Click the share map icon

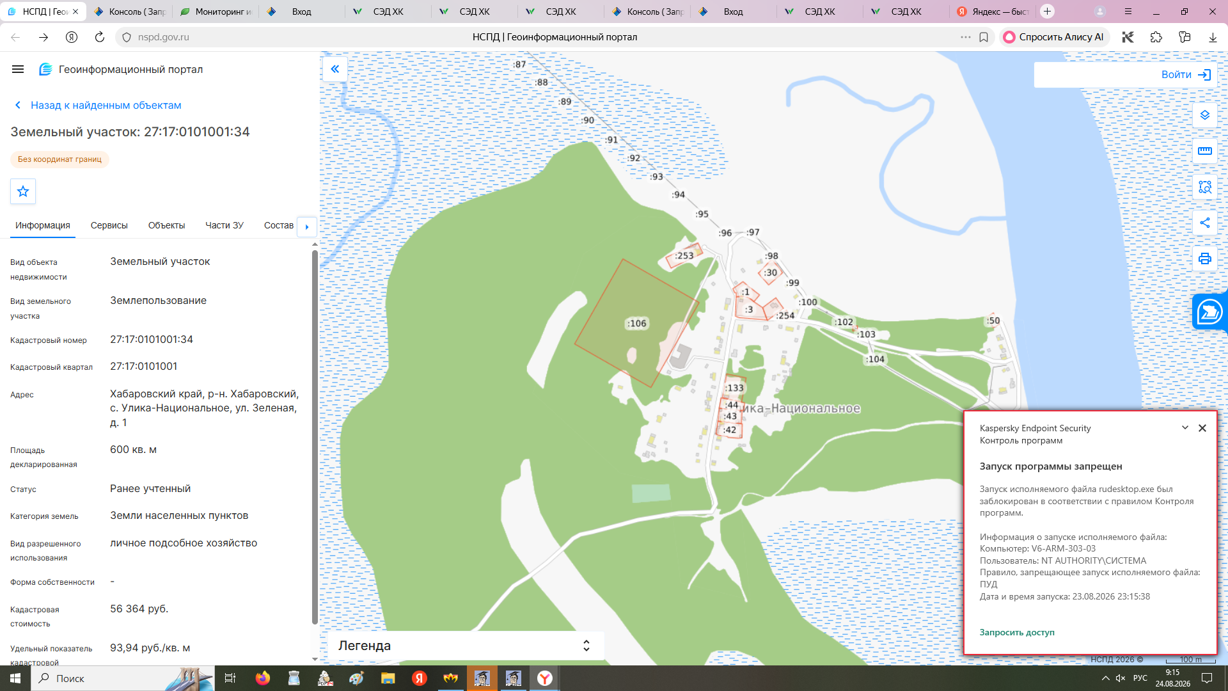coord(1205,223)
